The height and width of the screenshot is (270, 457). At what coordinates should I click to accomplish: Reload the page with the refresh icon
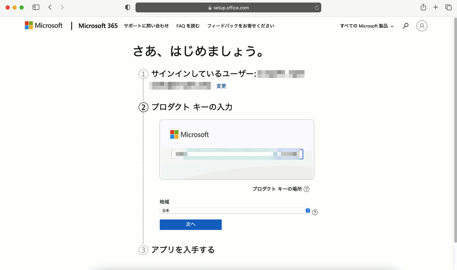[x=317, y=8]
